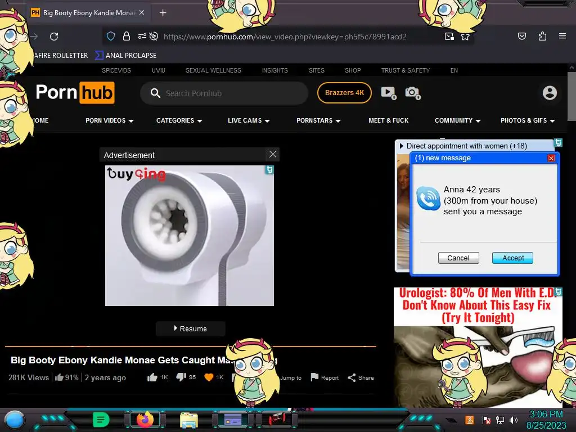The width and height of the screenshot is (576, 432).
Task: Click the Brazzers 4K button
Action: pyautogui.click(x=344, y=93)
